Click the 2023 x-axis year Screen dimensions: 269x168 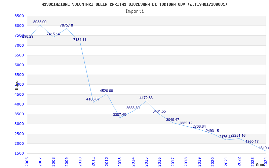[x=253, y=162]
